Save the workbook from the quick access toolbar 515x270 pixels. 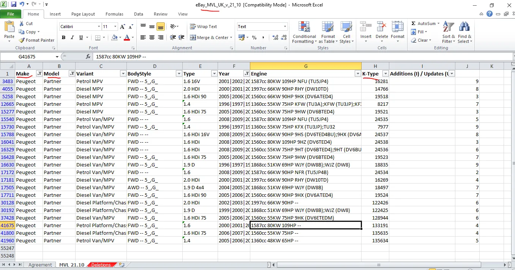coord(14,5)
